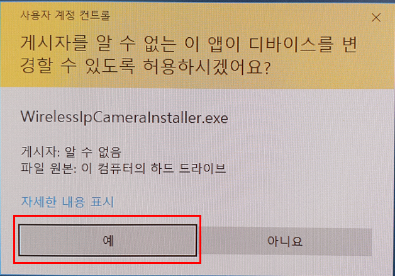Image resolution: width=395 pixels, height=276 pixels.
Task: Open the 자세한 내용 표시 link
Action: [67, 202]
